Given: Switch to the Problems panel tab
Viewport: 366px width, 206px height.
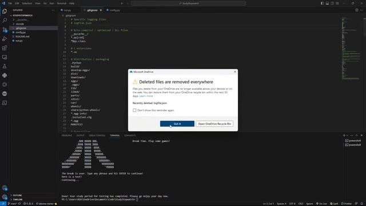Looking at the screenshot, I should pyautogui.click(x=67, y=136).
